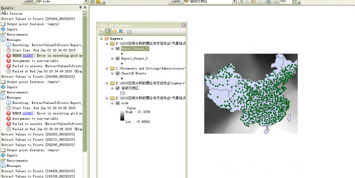Click the Environments icon under run 202408
The width and height of the screenshot is (355, 178).
3,92
